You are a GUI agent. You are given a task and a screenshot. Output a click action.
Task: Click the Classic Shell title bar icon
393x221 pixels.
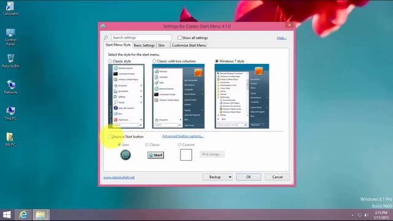pyautogui.click(x=103, y=26)
